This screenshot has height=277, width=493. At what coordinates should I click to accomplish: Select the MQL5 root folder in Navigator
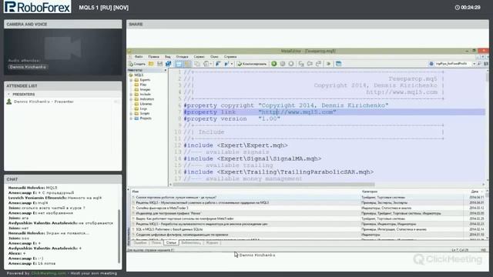coord(139,75)
